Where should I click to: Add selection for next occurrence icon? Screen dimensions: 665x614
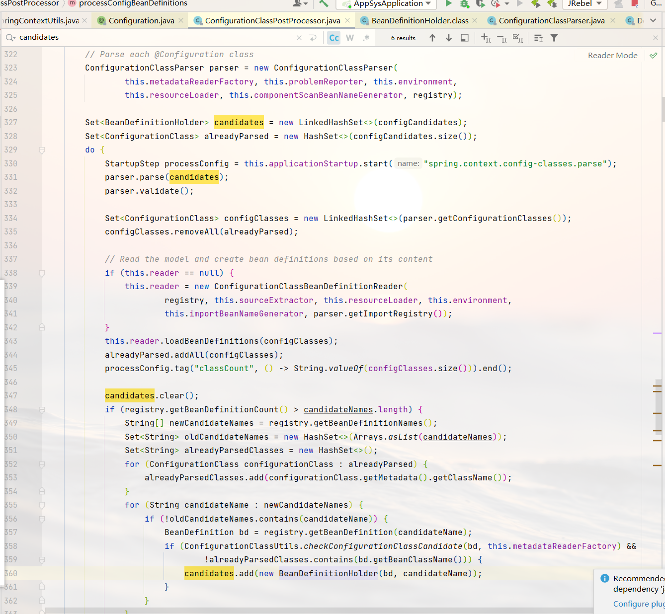click(x=486, y=38)
